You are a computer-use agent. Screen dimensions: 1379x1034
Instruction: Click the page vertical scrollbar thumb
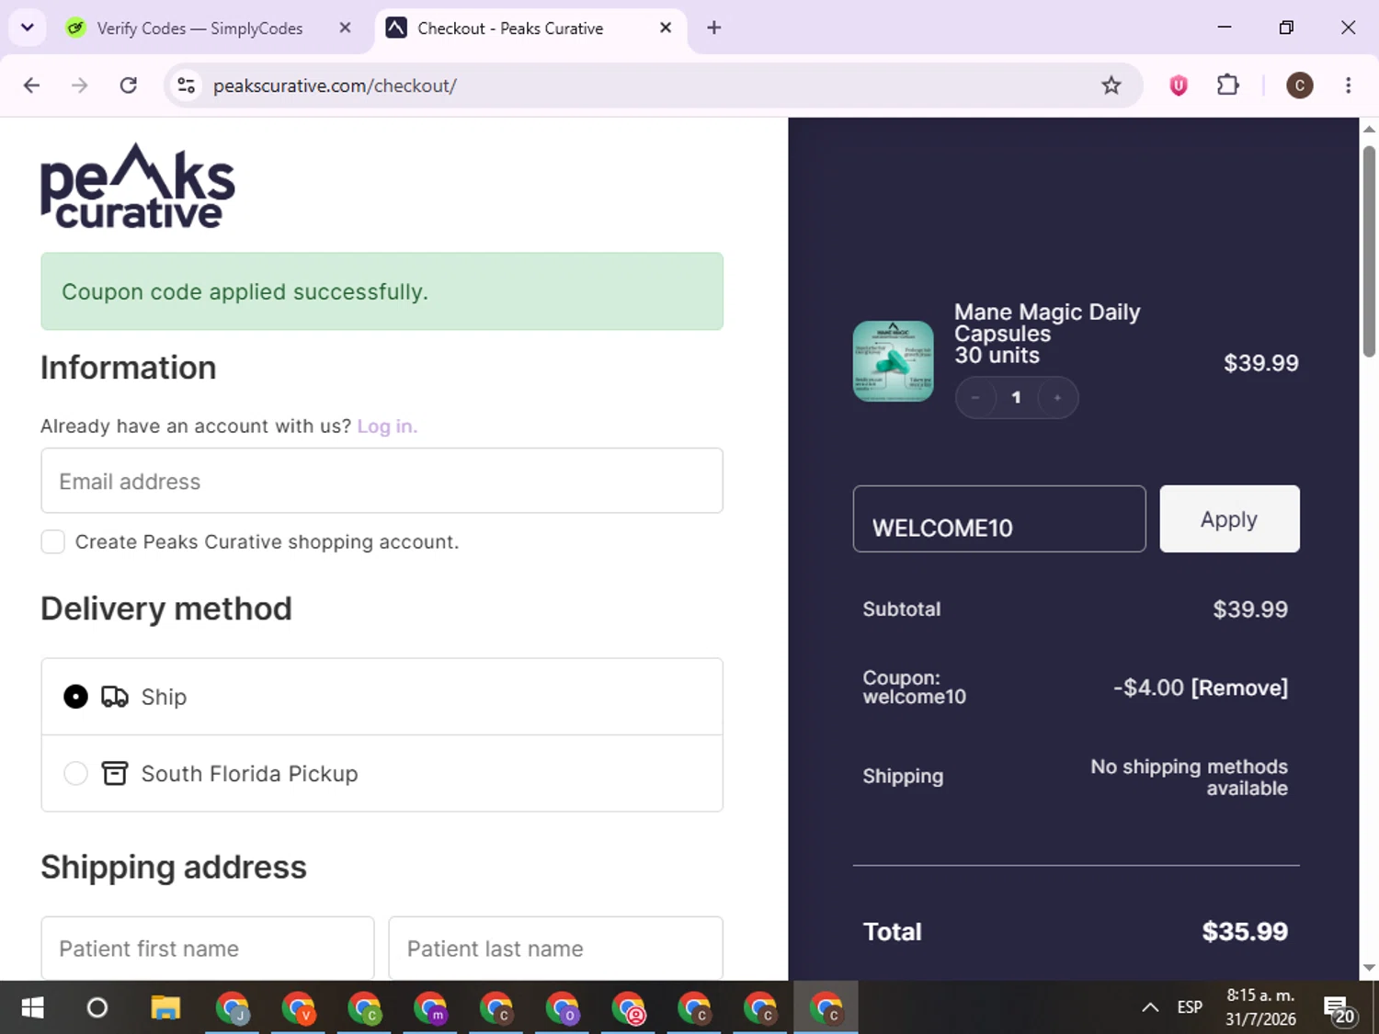pyautogui.click(x=1369, y=251)
